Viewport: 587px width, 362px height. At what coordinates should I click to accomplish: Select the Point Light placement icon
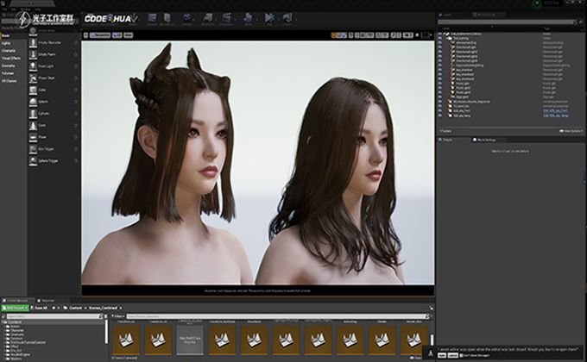[33, 66]
